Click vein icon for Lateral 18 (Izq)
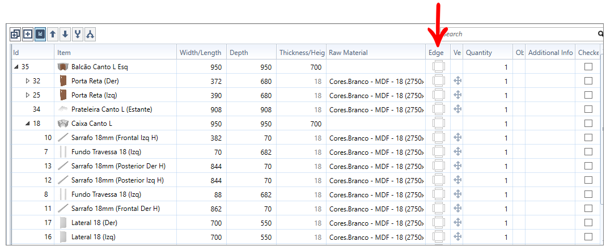 pyautogui.click(x=457, y=236)
